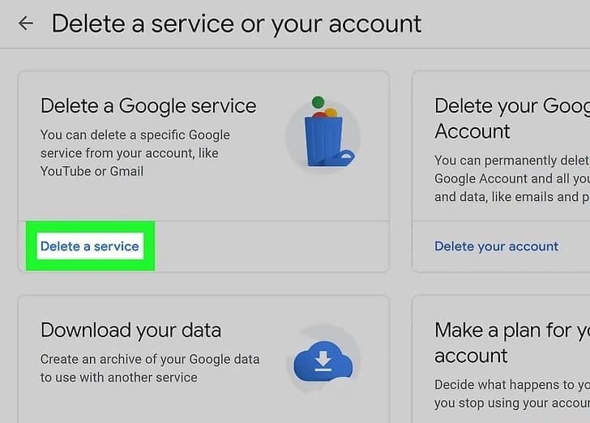
Task: Open the Delete your account link
Action: (x=496, y=246)
